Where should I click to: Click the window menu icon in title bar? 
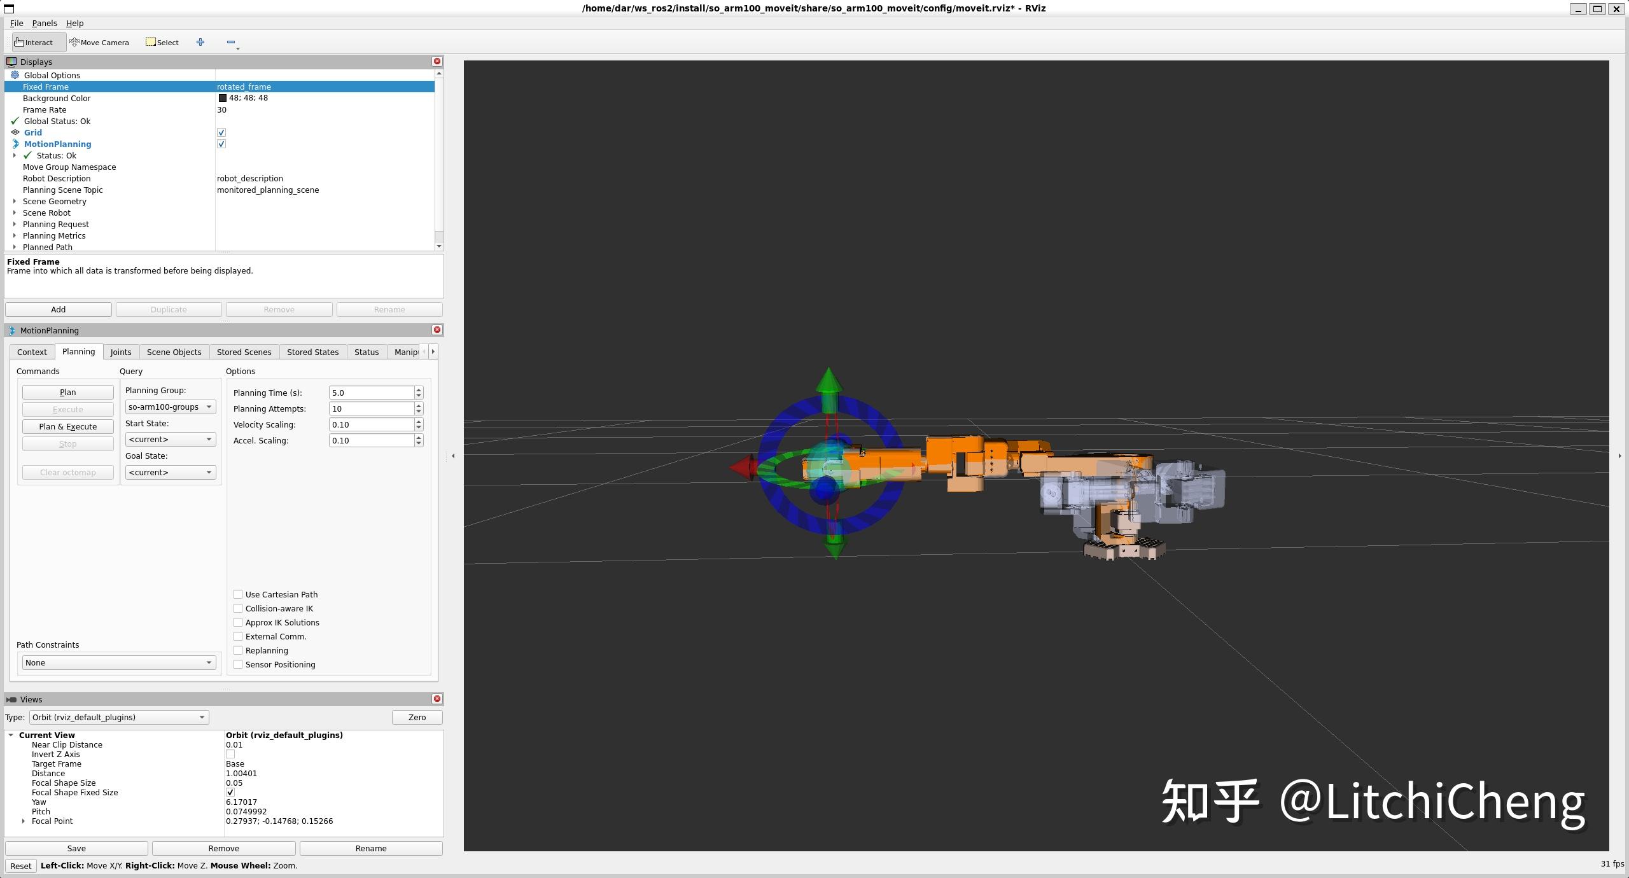[9, 8]
